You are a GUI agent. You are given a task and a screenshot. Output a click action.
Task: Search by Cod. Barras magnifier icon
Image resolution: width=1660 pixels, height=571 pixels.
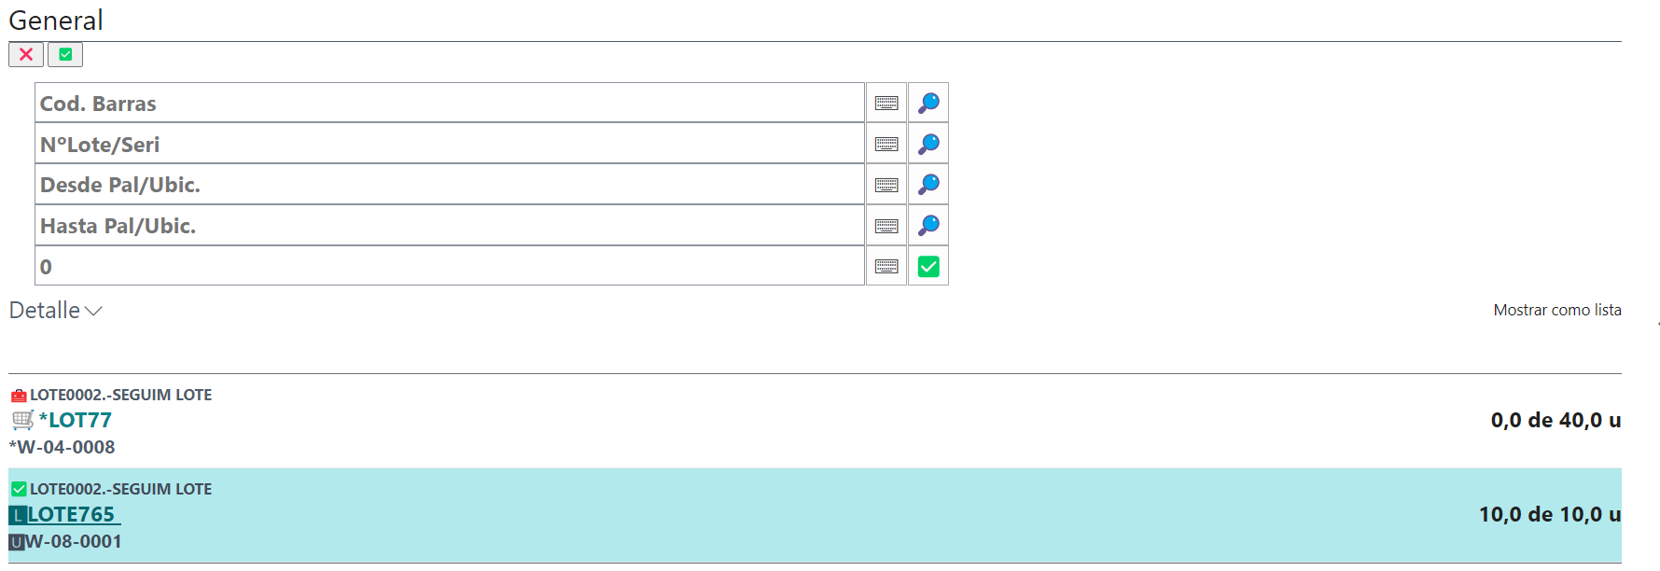928,103
